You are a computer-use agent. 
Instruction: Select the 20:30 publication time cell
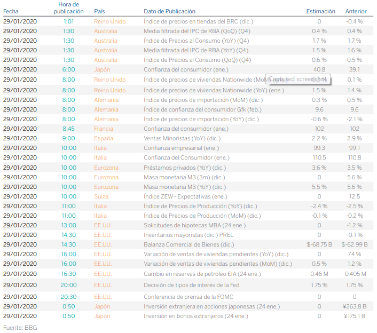click(x=68, y=296)
